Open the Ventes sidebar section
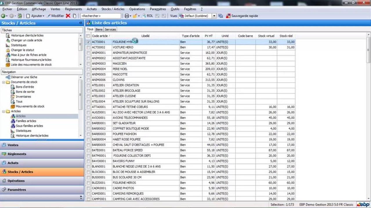The height and width of the screenshot is (208, 371). [42, 145]
